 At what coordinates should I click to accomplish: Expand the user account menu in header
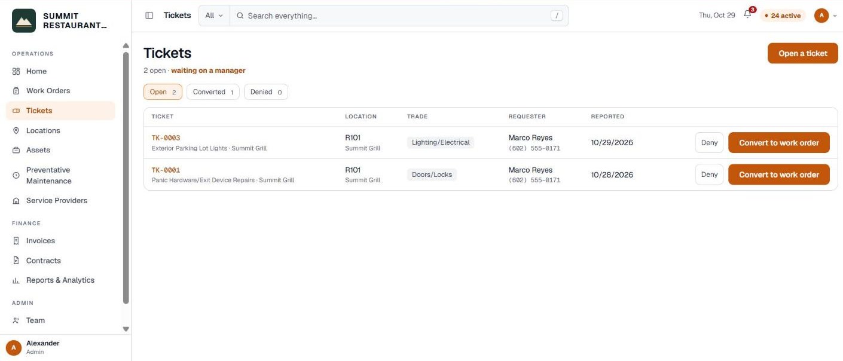pyautogui.click(x=825, y=16)
